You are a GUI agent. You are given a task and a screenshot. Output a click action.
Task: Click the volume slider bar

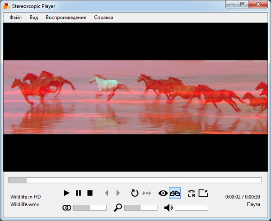[x=191, y=208]
